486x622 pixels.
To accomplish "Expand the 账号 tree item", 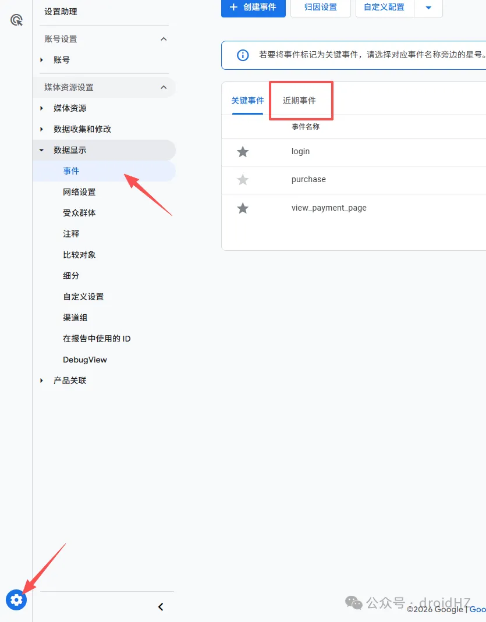I will click(41, 59).
